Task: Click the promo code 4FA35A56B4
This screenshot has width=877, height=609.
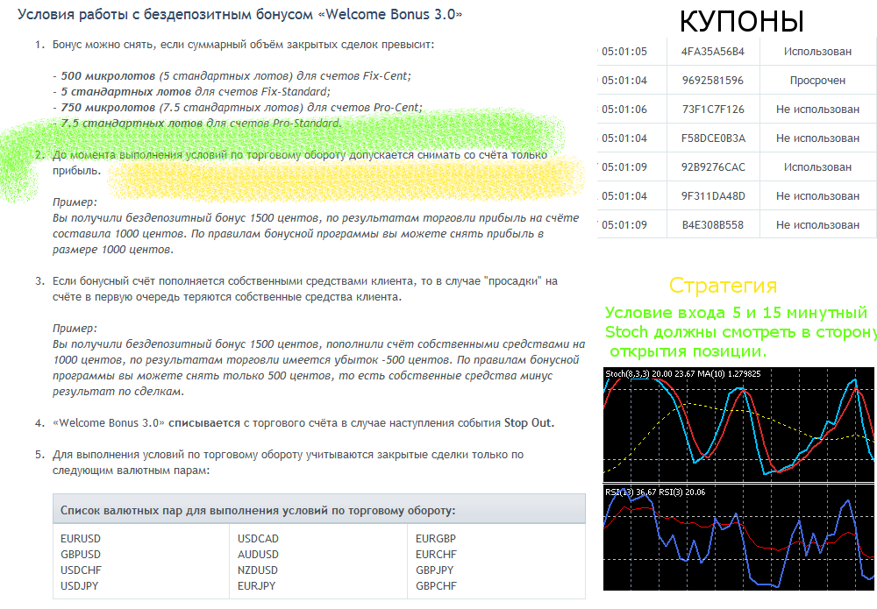Action: pos(712,52)
